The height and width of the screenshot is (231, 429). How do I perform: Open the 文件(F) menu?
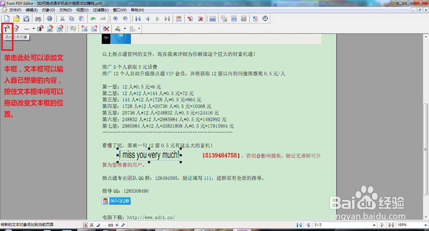point(15,10)
